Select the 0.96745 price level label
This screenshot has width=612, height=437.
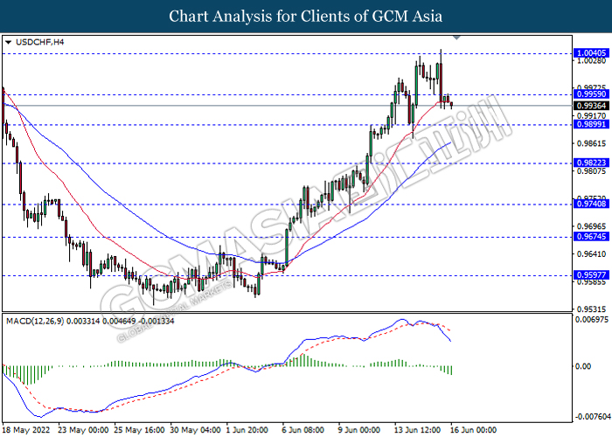pyautogui.click(x=591, y=237)
